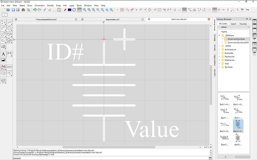Select the Hatch tool
The width and height of the screenshot is (257, 160).
[x=4, y=47]
